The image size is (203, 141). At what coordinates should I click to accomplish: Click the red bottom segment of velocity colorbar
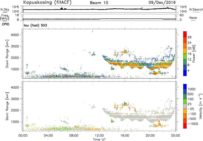[x=185, y=126]
